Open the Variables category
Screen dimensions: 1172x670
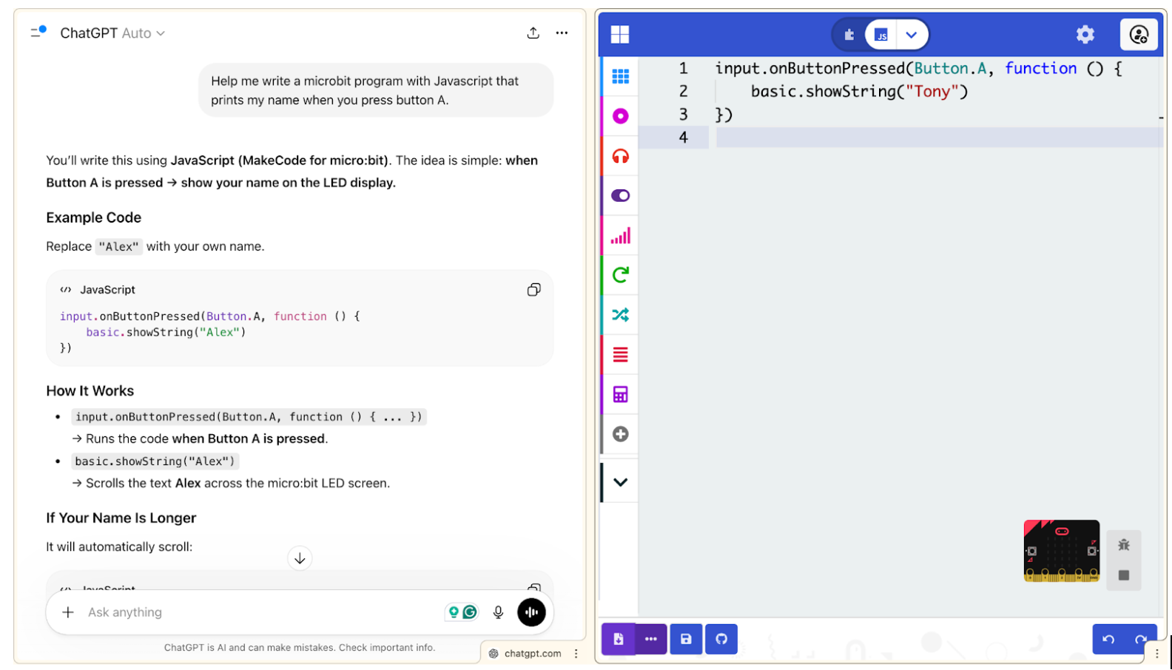click(x=620, y=355)
